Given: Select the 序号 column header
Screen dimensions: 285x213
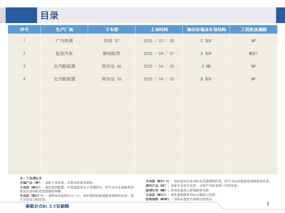Looking at the screenshot, I should pos(24,30).
